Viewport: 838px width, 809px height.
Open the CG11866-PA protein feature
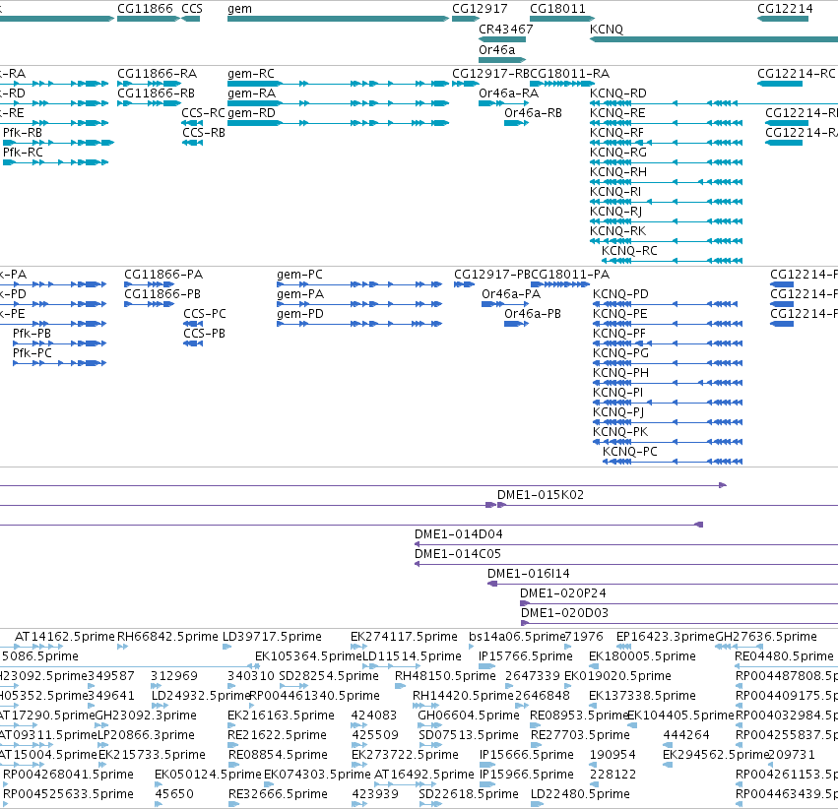coord(149,284)
